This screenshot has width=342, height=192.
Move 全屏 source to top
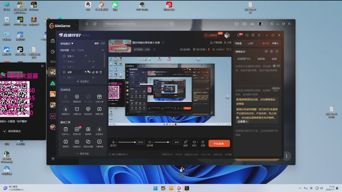(x=85, y=72)
